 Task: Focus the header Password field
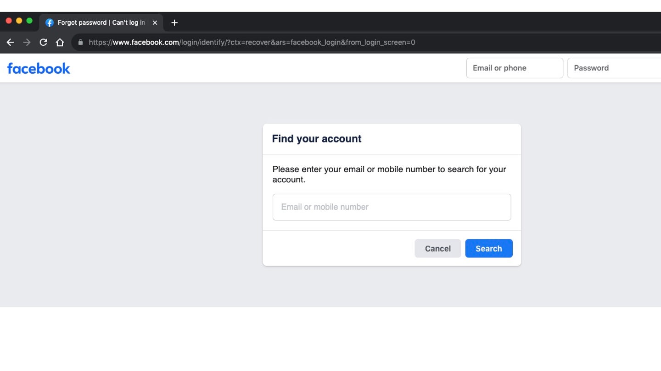[x=614, y=68]
